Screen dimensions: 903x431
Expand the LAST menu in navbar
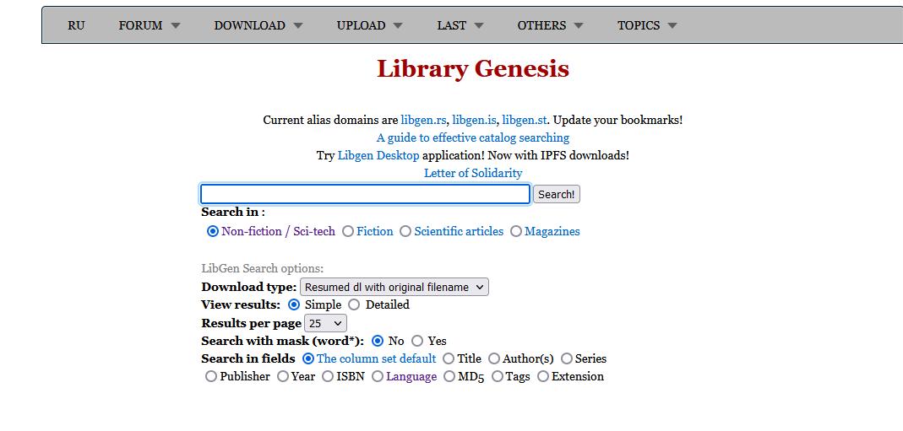(x=460, y=25)
